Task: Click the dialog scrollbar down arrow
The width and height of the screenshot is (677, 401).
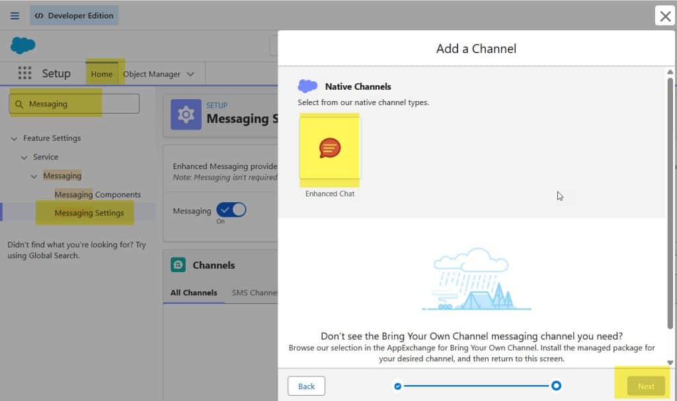Action: (670, 363)
